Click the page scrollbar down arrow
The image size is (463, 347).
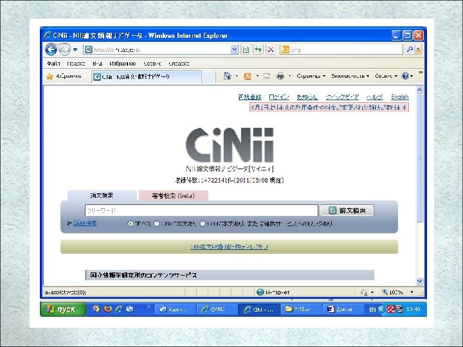(419, 281)
